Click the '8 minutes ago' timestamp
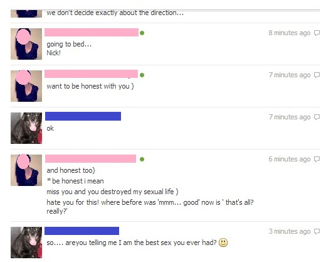This screenshot has width=326, height=262. (x=290, y=33)
